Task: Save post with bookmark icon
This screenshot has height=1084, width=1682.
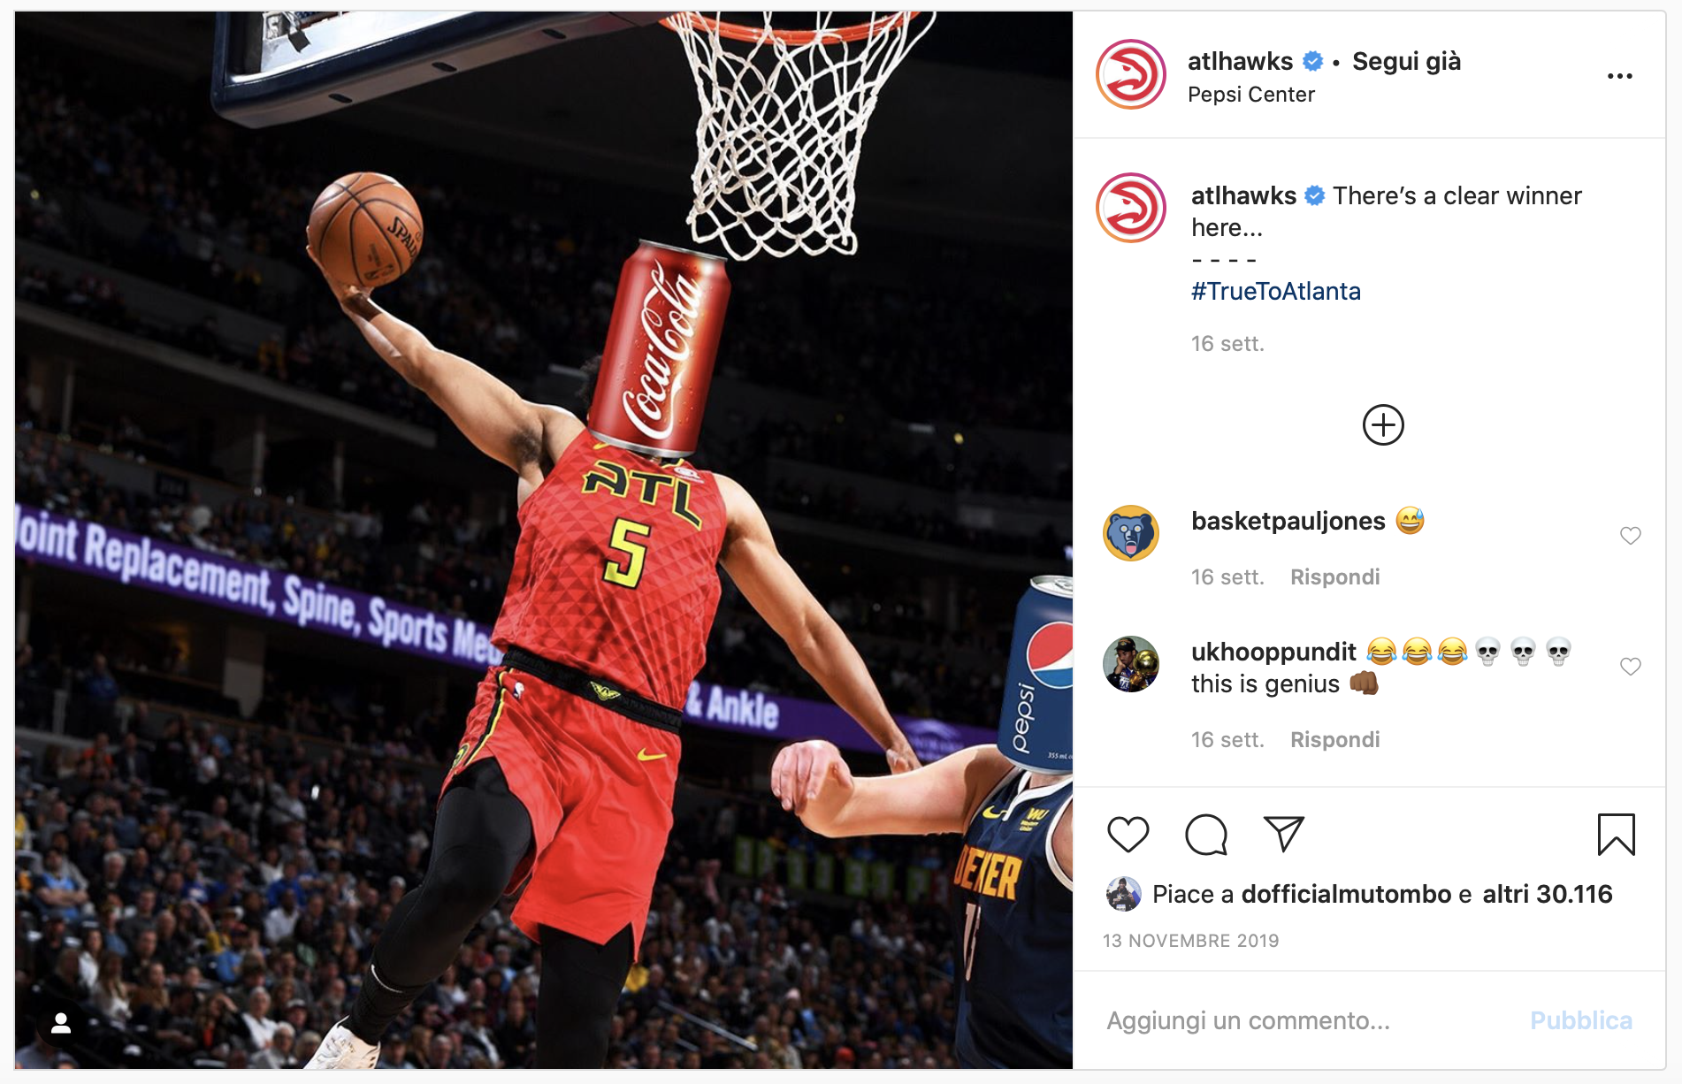Action: tap(1616, 835)
